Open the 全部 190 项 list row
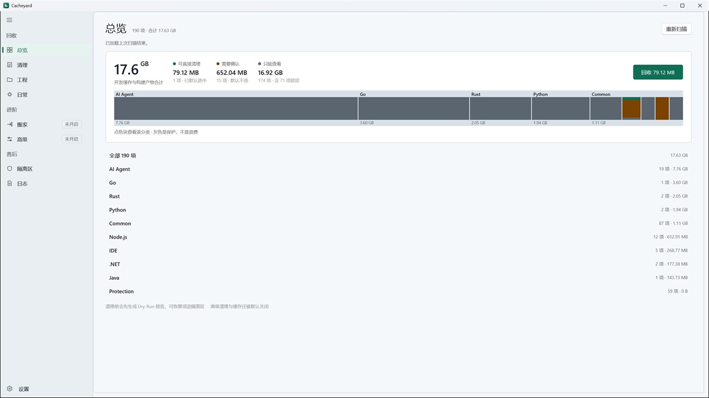709x398 pixels. [x=398, y=156]
